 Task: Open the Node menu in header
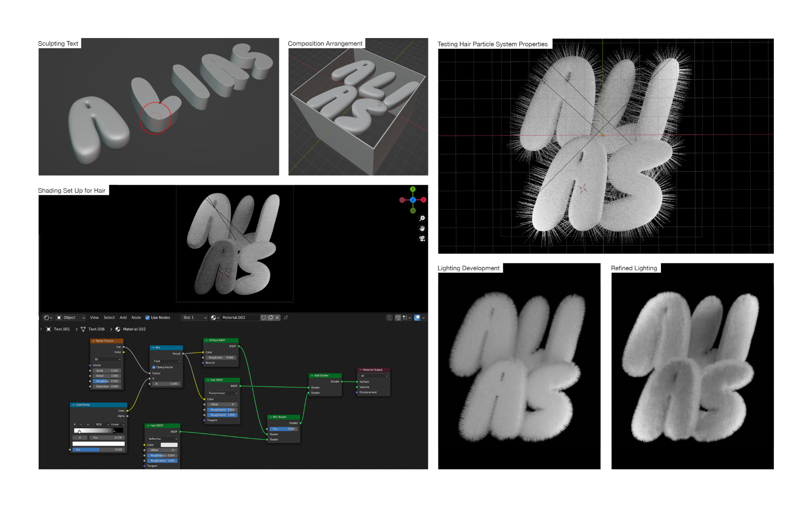click(136, 318)
